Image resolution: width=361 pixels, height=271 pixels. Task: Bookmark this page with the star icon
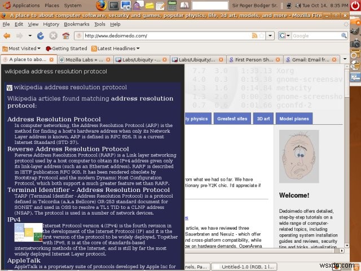262,36
